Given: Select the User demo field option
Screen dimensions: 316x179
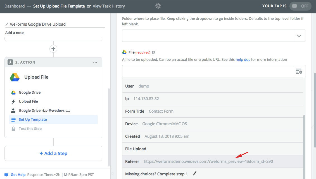Looking at the screenshot, I should click(x=213, y=86).
